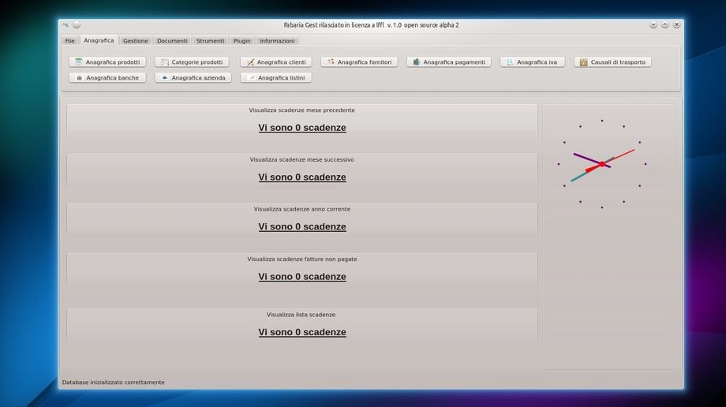Switch to the File tab

tap(70, 41)
